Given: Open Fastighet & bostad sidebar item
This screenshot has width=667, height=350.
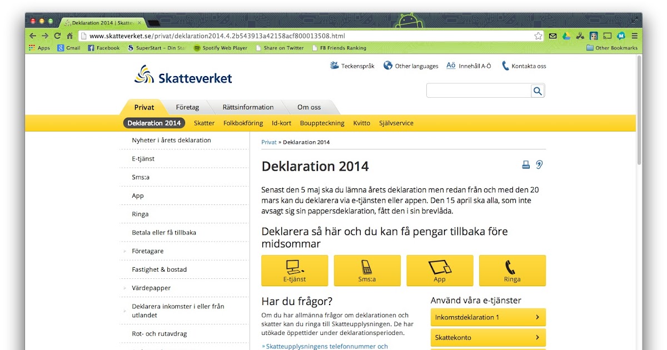Looking at the screenshot, I should pos(159,269).
